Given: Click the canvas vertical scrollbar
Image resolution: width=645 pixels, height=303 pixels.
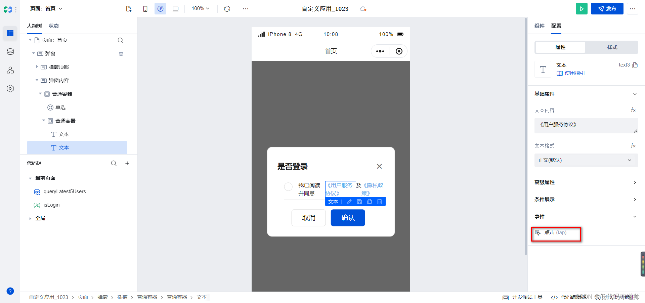Looking at the screenshot, I should [526, 136].
